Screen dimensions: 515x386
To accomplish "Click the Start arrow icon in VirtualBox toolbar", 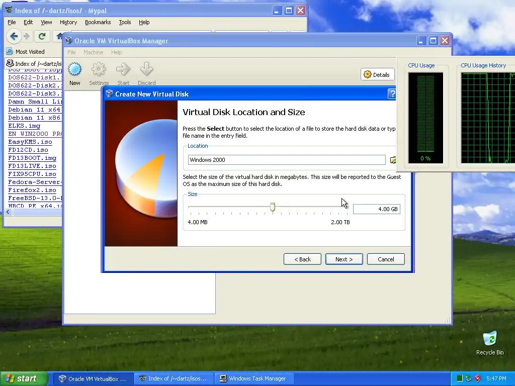I will pos(123,69).
